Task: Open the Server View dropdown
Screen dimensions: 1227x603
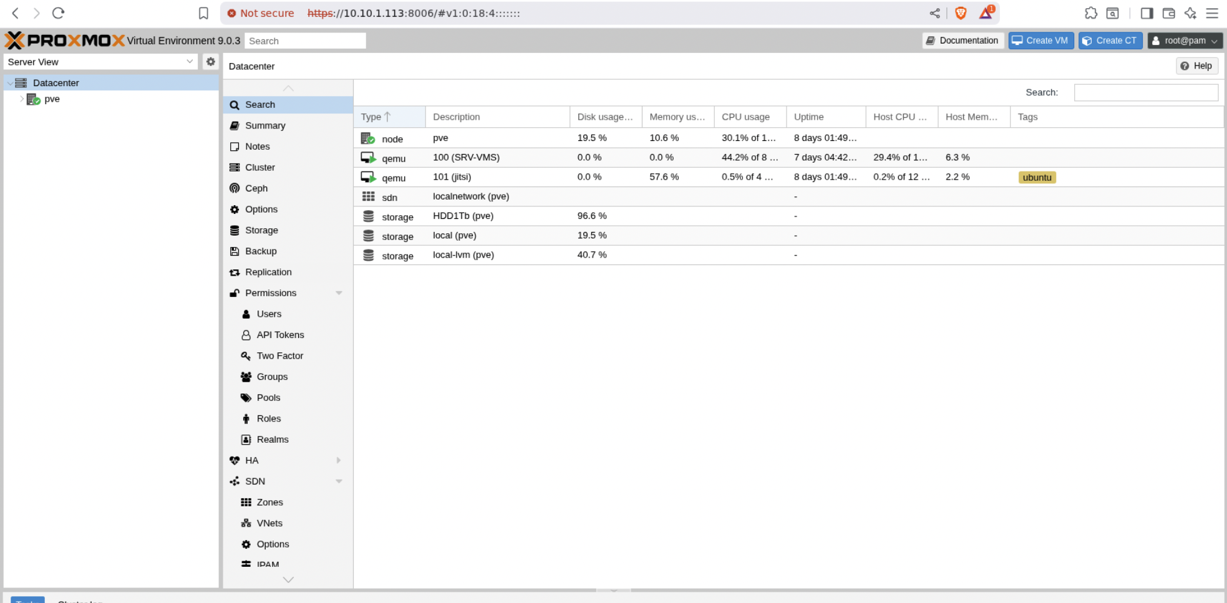Action: (x=100, y=62)
